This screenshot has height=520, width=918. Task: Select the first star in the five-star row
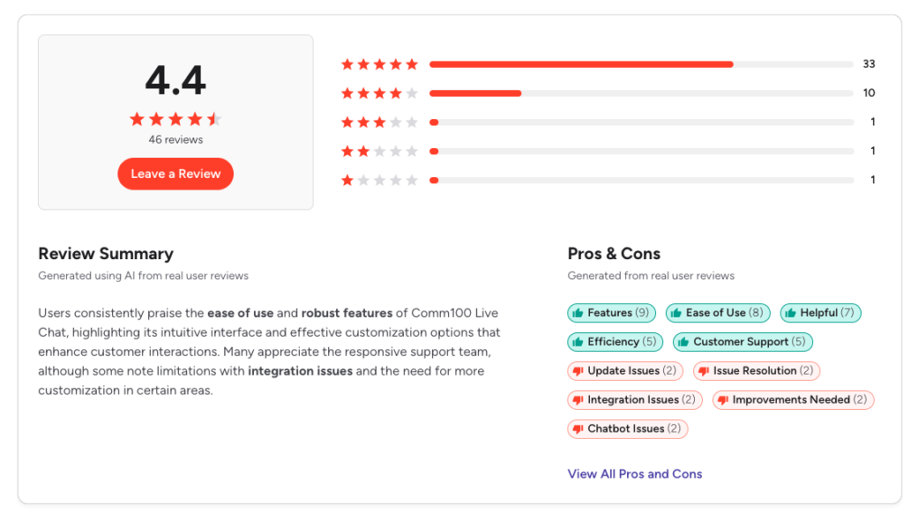347,64
